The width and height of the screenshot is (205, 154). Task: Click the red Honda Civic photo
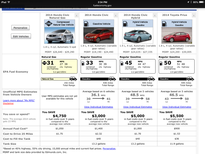(x=98, y=35)
